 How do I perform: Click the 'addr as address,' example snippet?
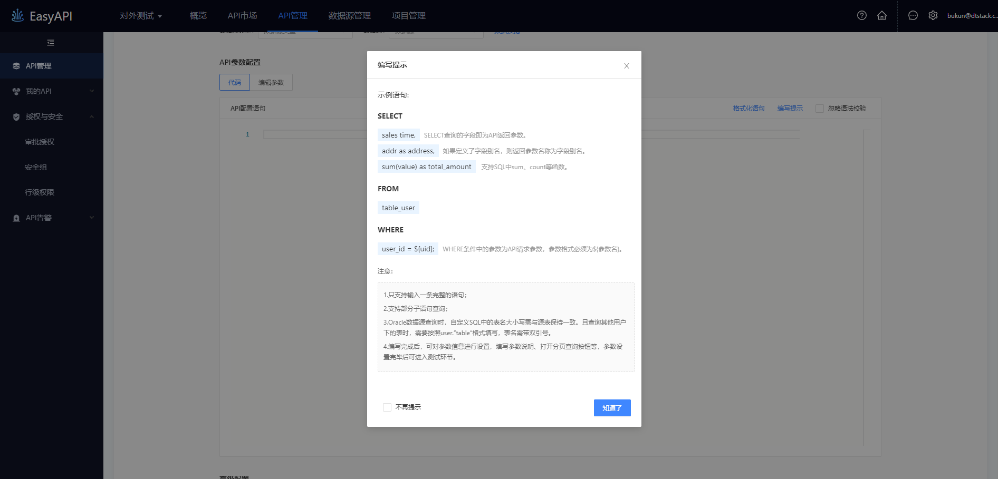click(x=408, y=151)
